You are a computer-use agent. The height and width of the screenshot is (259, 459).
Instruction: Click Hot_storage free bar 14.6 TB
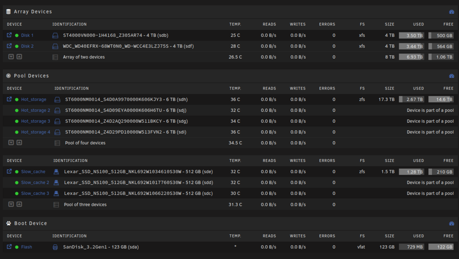click(x=441, y=99)
